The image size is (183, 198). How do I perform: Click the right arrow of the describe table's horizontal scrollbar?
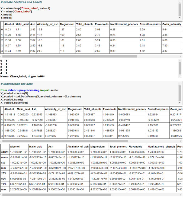point(181,195)
